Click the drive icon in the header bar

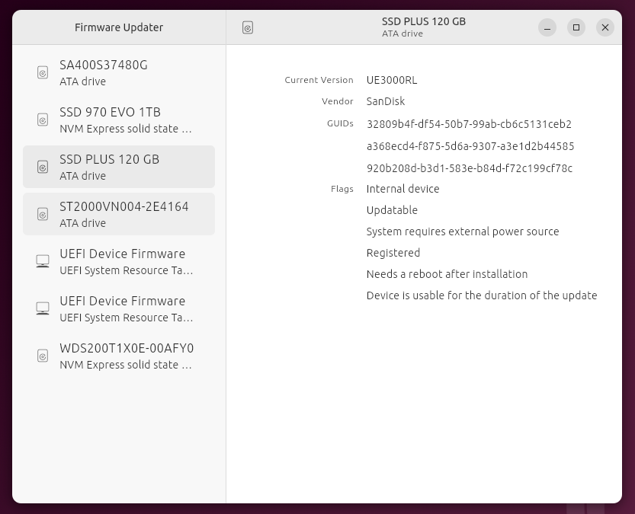tap(248, 27)
